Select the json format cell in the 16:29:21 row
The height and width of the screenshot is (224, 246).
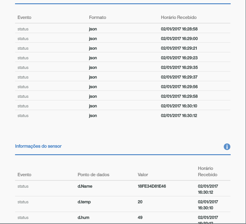(x=93, y=48)
